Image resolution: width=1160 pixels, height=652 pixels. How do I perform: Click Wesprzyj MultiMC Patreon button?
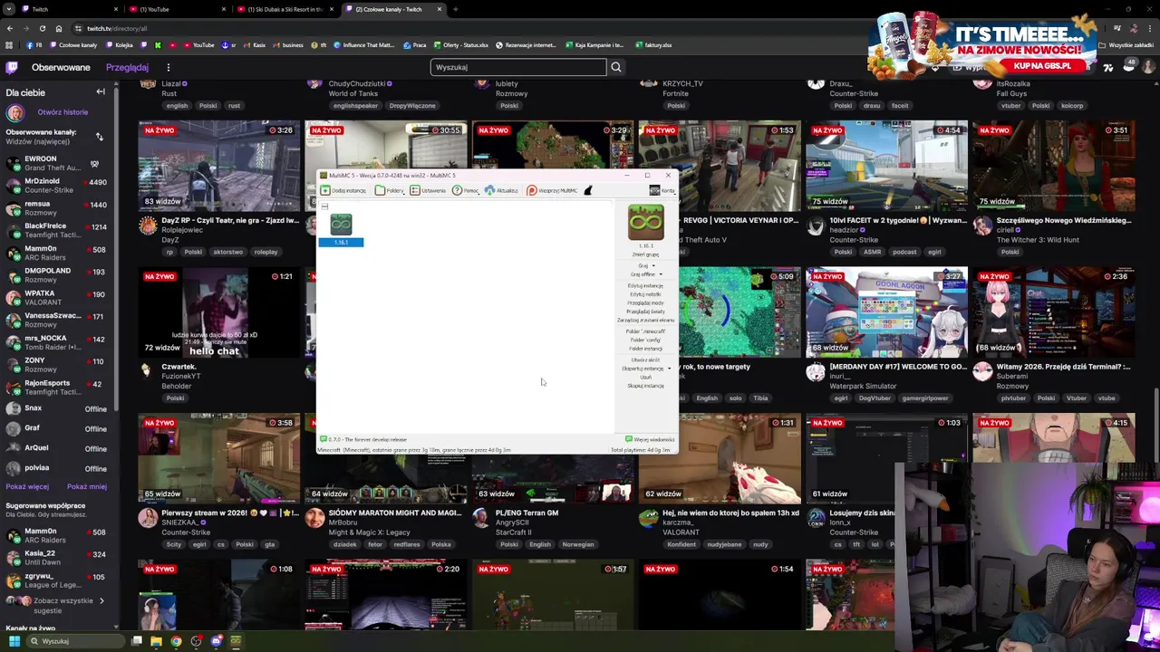tap(552, 190)
